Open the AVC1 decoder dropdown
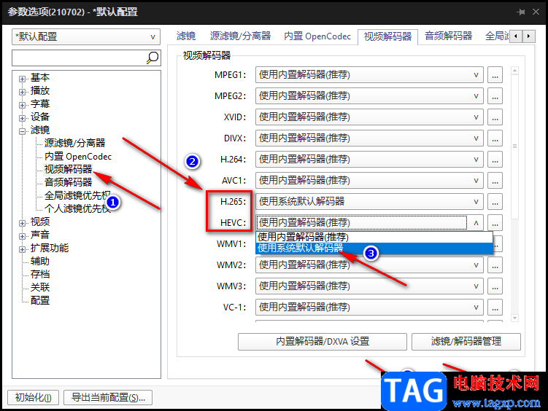This screenshot has height=411, width=548. [x=369, y=181]
